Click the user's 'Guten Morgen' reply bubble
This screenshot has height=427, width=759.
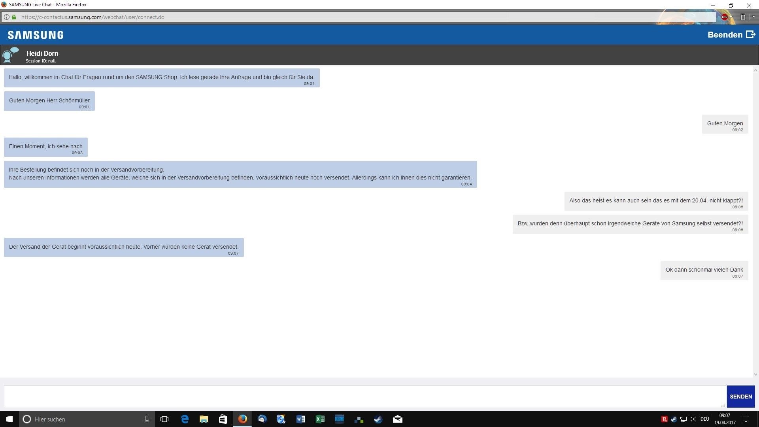[725, 124]
